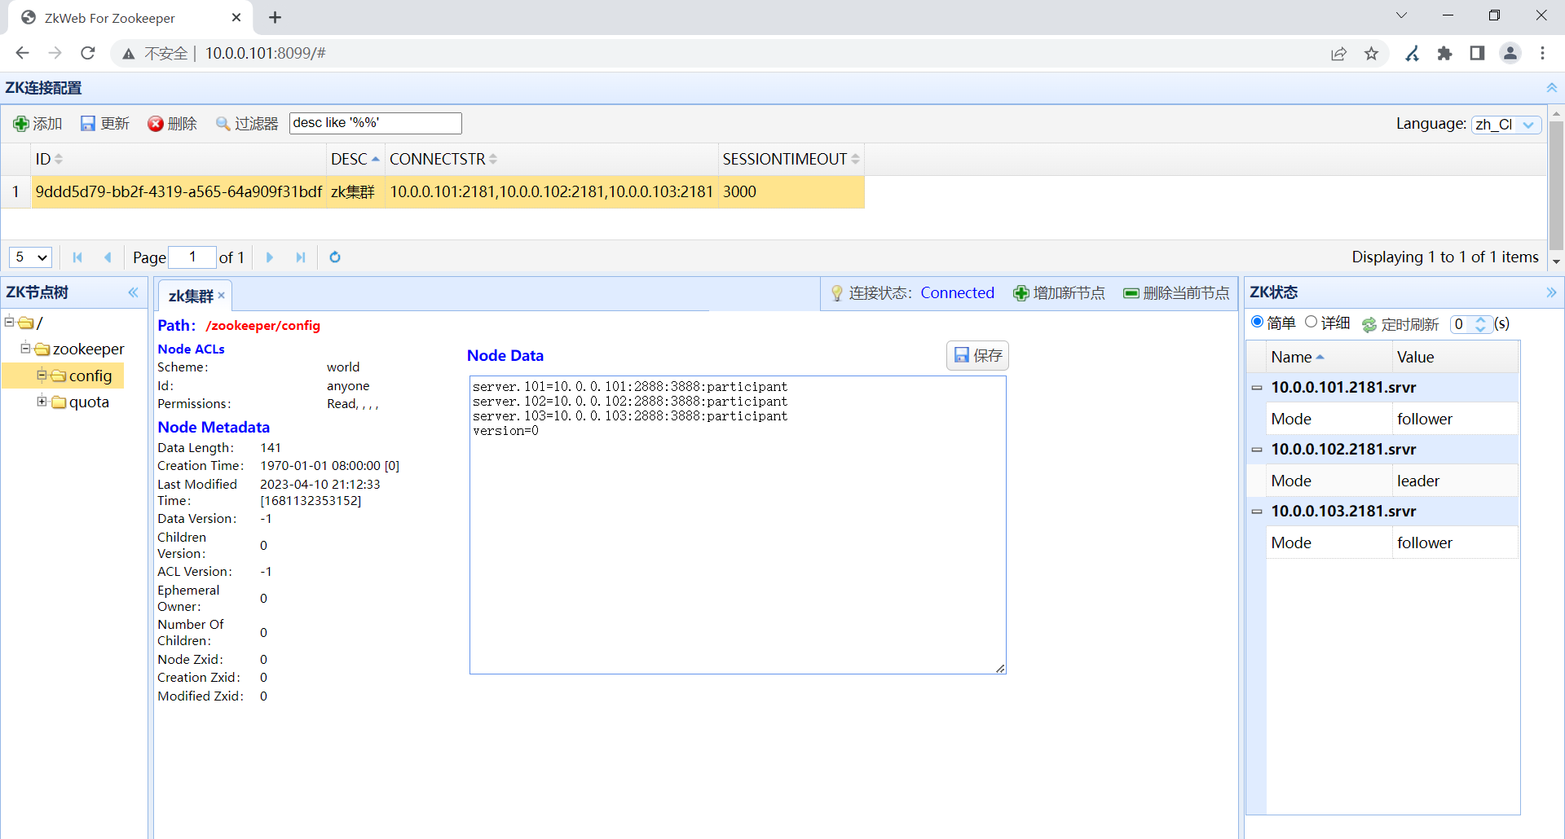
Task: Expand the quota tree node
Action: (42, 401)
